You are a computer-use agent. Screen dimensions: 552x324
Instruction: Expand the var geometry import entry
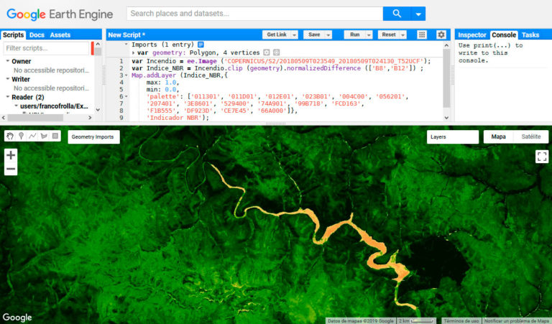point(134,52)
